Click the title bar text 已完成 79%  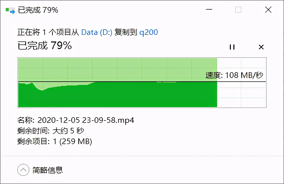click(38, 10)
